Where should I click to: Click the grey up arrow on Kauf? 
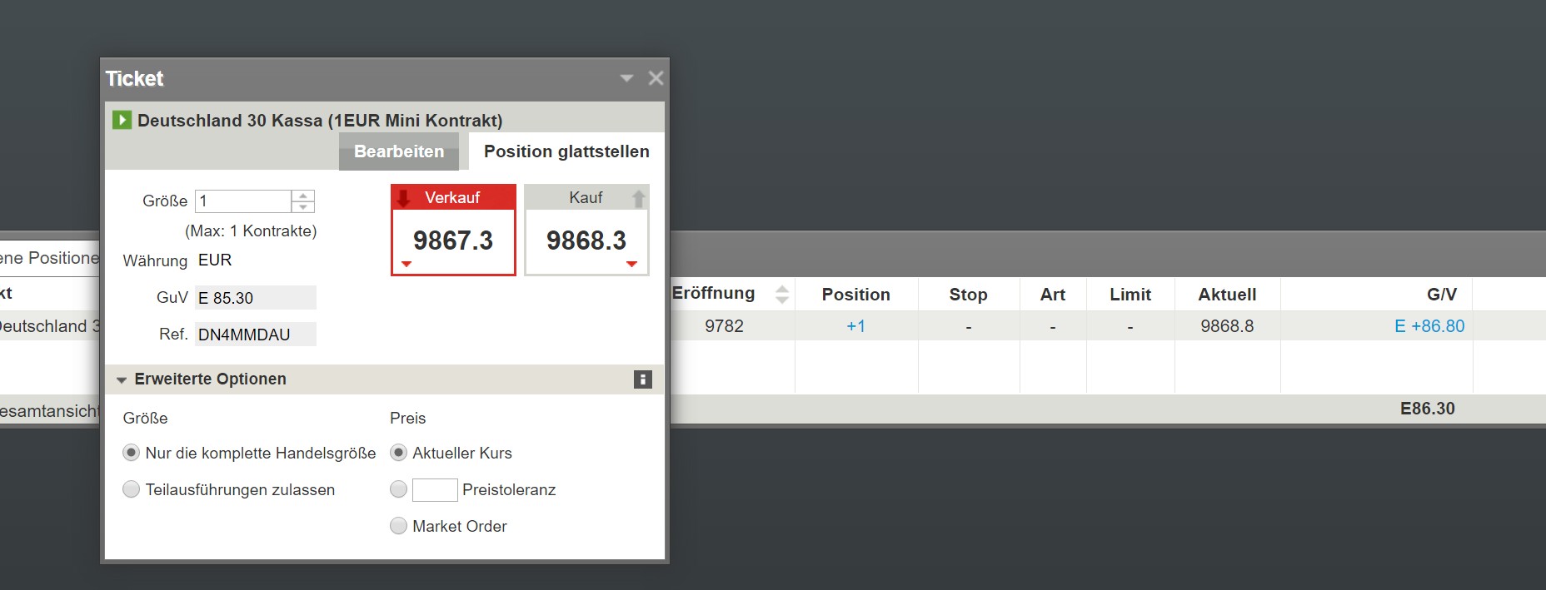pos(638,198)
